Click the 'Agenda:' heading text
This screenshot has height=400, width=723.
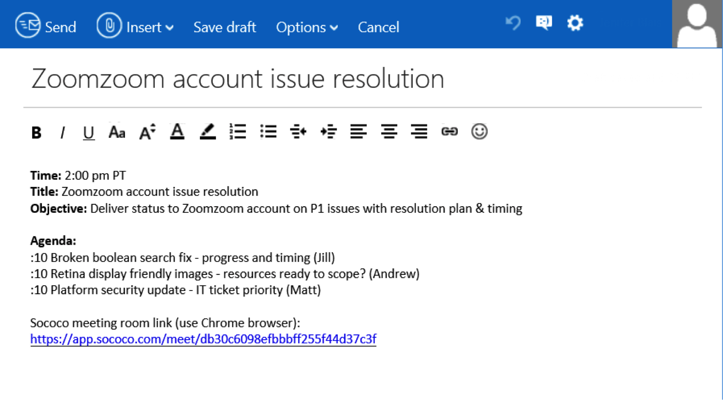(x=53, y=241)
